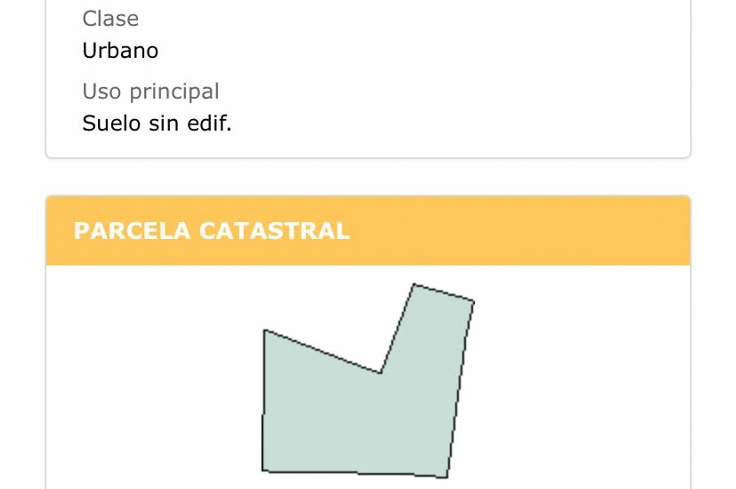This screenshot has width=736, height=489.
Task: Click the topmost vertex of the parcel outline
Action: (x=414, y=285)
